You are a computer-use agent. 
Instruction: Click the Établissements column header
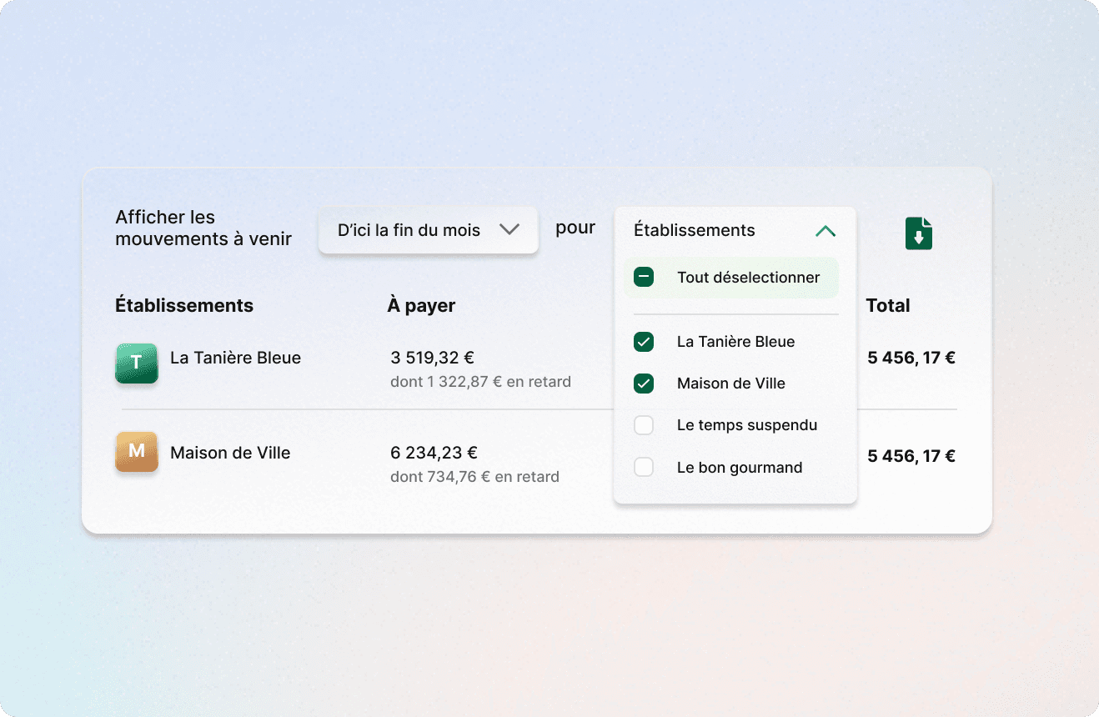pyautogui.click(x=184, y=305)
